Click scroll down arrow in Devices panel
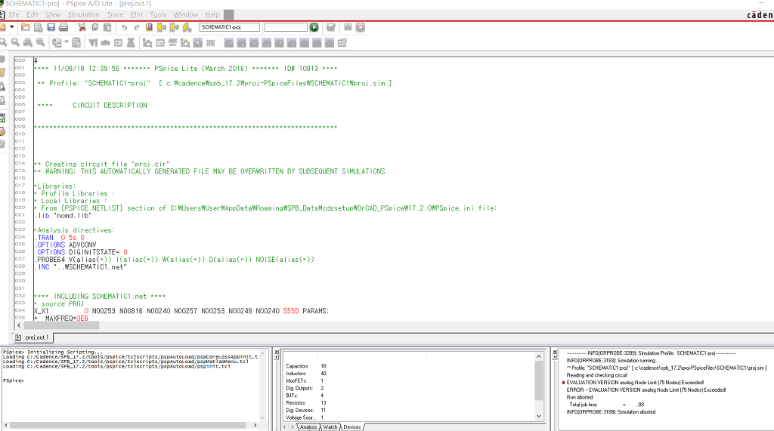 click(x=539, y=416)
